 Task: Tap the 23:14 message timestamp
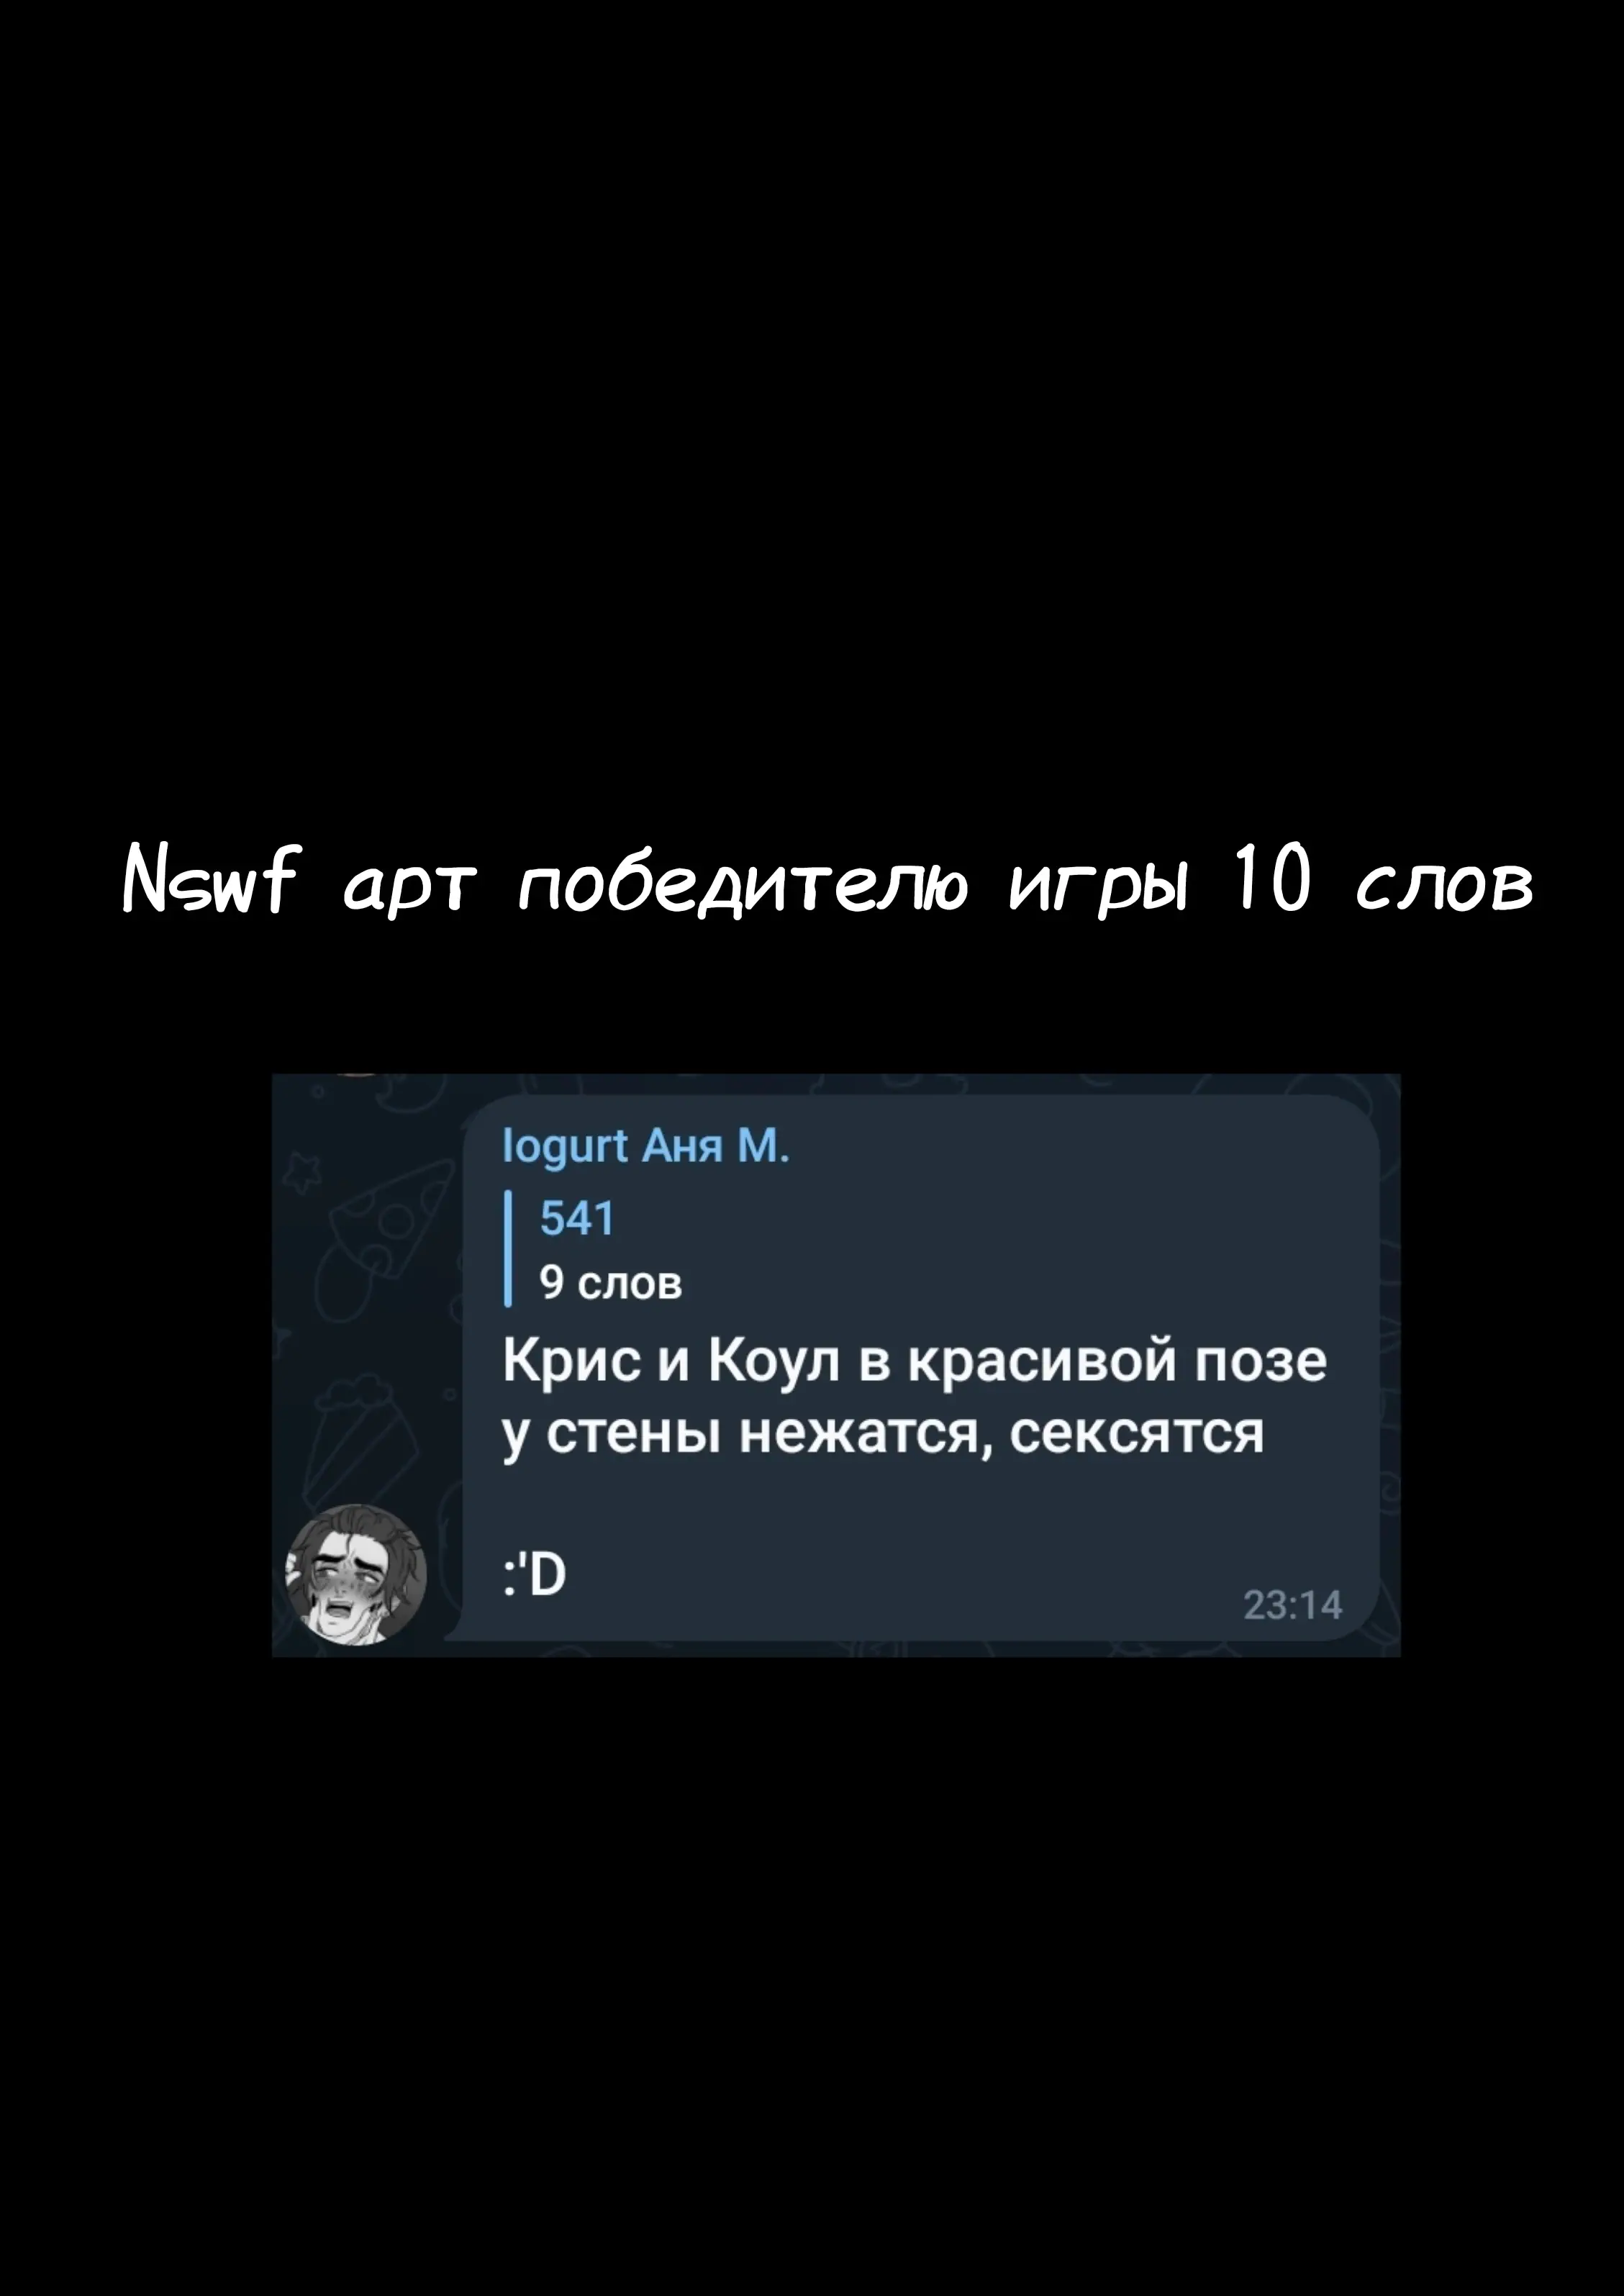(1292, 1605)
